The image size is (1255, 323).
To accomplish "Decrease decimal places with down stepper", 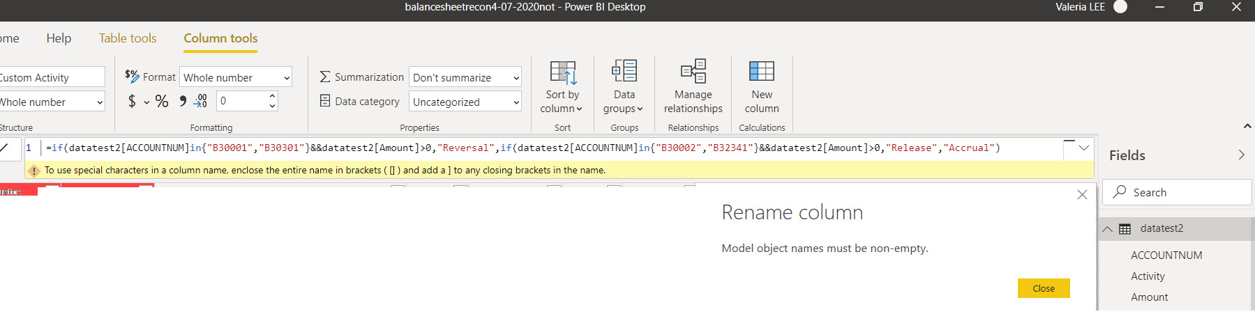I will pos(272,107).
